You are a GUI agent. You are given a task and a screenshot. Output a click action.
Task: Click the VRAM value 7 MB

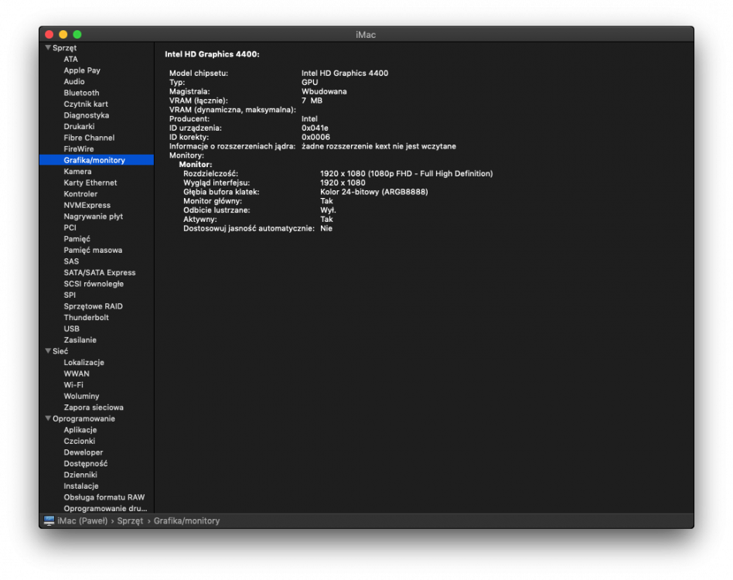coord(312,101)
